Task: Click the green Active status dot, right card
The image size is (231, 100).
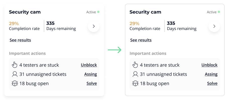Action: pos(219,12)
